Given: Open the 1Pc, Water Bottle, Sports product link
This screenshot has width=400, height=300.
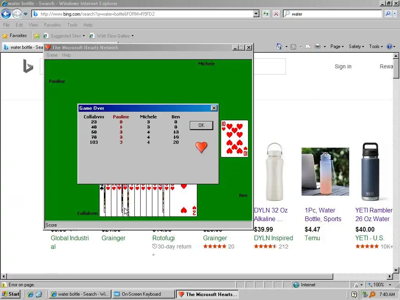Looking at the screenshot, I should click(323, 214).
